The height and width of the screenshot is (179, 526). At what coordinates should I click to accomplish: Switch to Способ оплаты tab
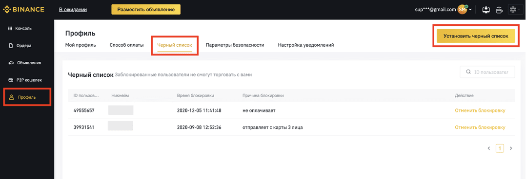[x=127, y=45]
